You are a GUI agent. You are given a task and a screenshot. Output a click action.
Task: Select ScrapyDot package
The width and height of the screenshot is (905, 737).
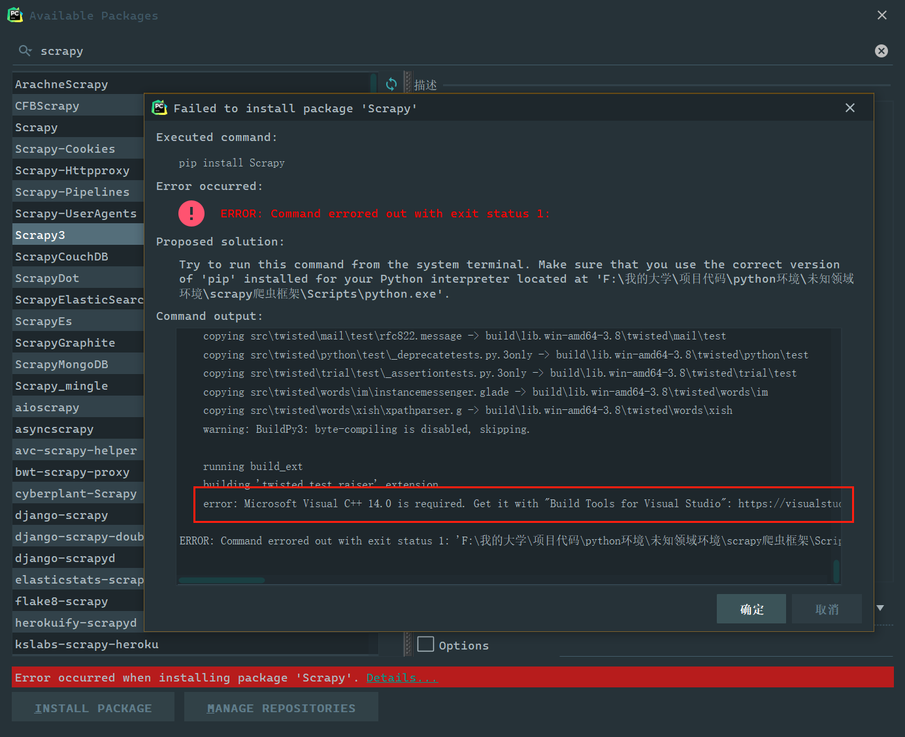click(78, 278)
